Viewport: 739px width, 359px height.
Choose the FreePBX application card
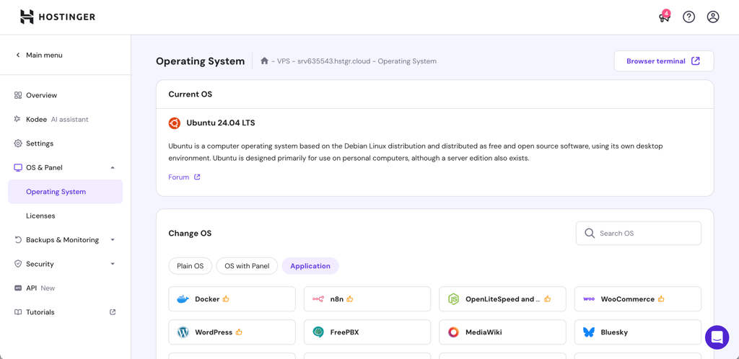[x=367, y=332]
